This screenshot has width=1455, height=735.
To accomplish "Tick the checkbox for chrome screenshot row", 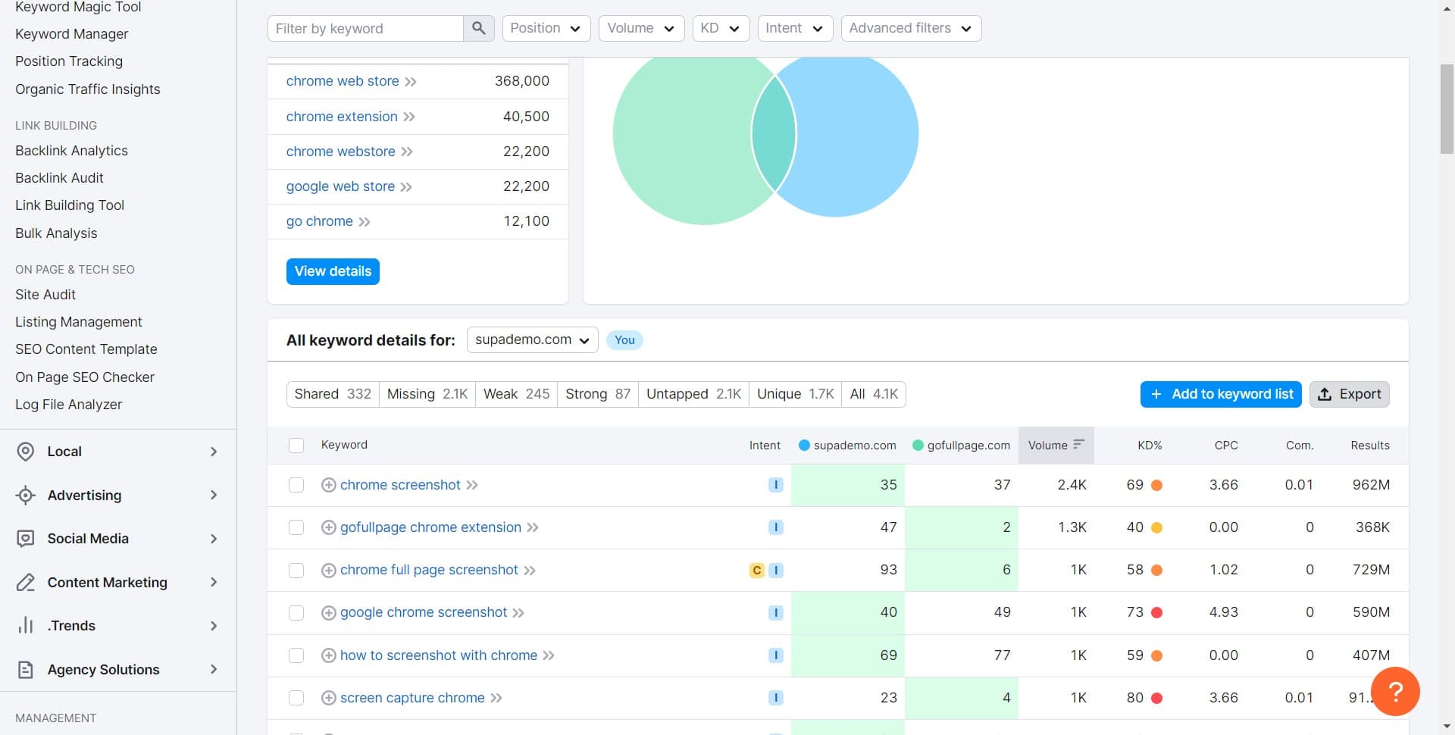I will [x=296, y=485].
